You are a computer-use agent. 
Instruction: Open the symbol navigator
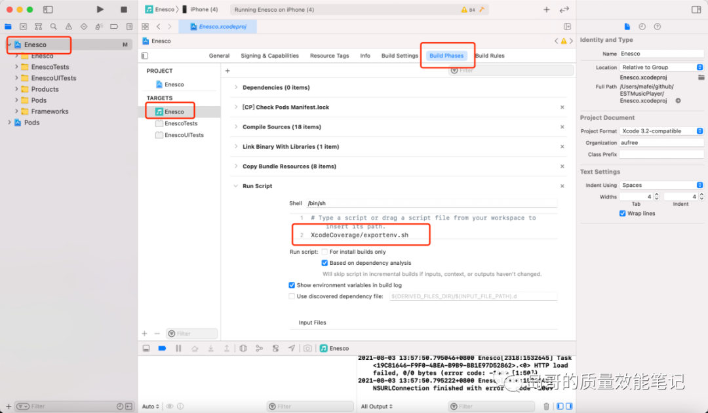pos(39,27)
